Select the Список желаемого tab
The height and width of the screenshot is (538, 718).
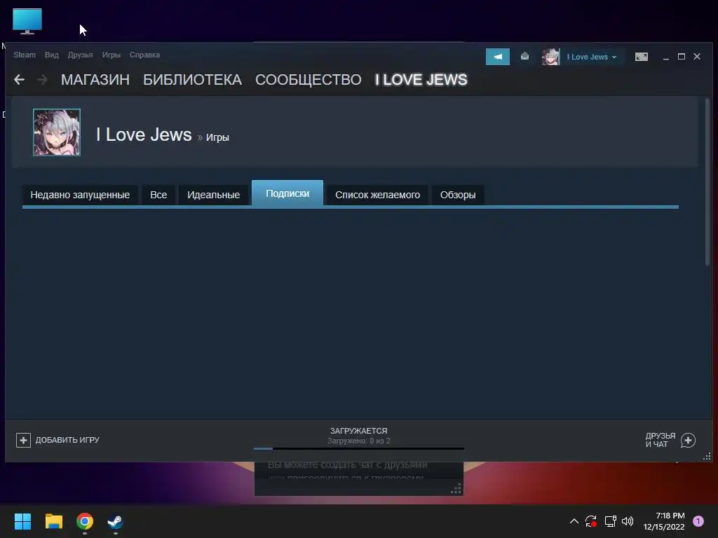point(377,195)
